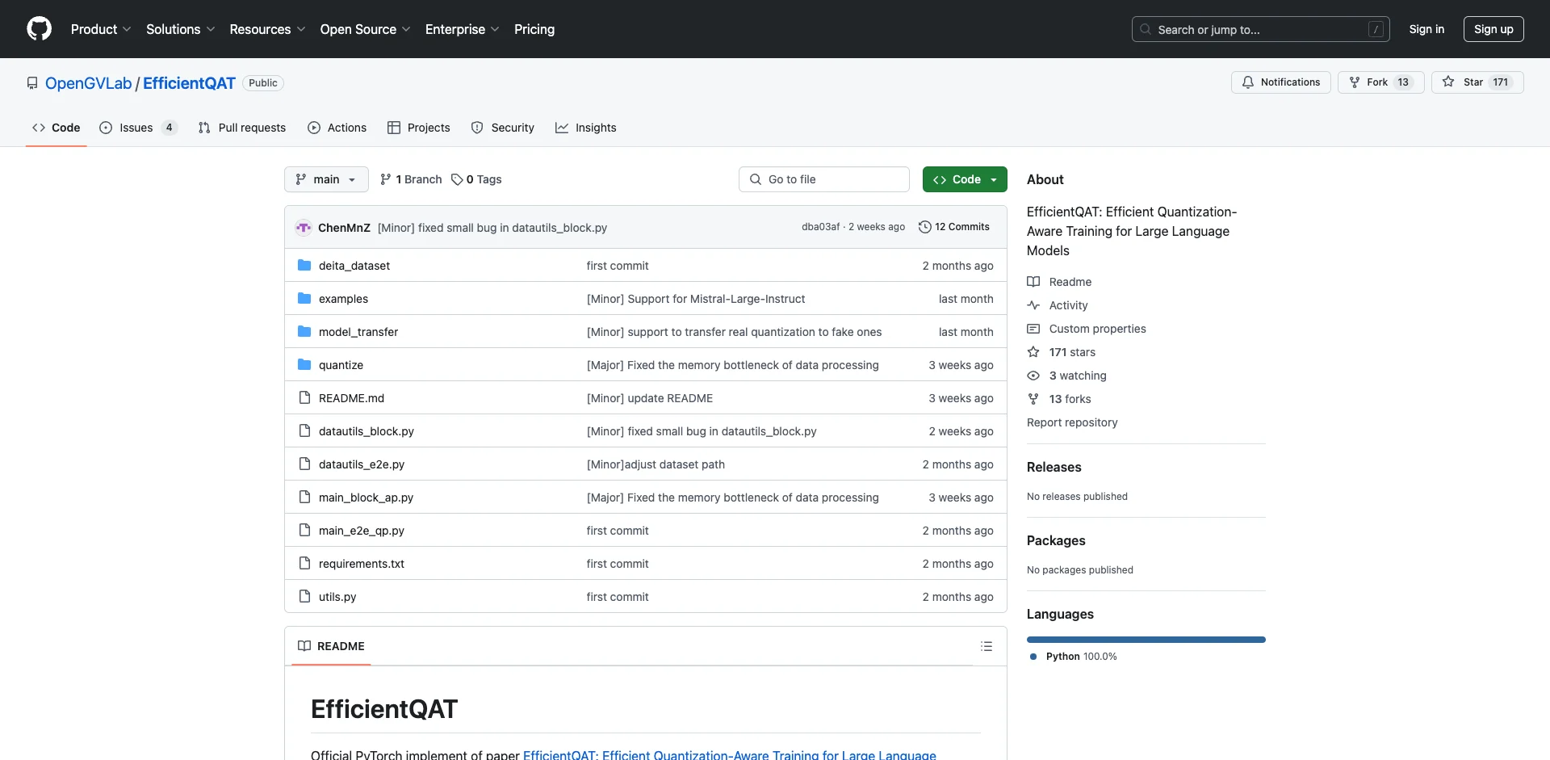Open the Python 100.0% language link

[1074, 657]
